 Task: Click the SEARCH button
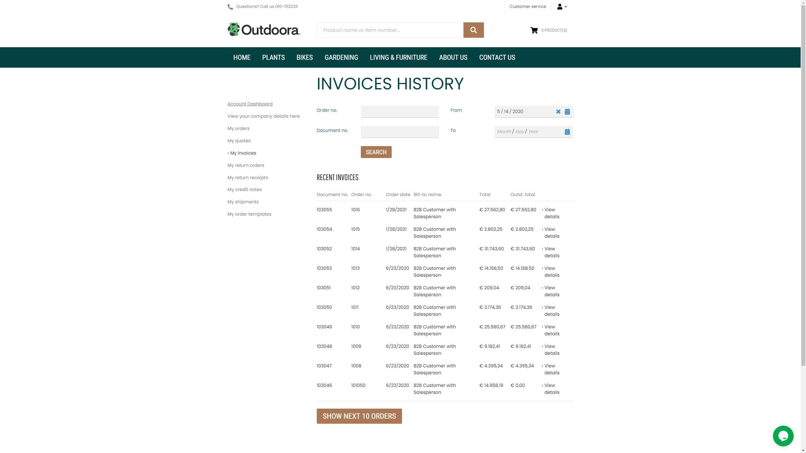pos(376,152)
